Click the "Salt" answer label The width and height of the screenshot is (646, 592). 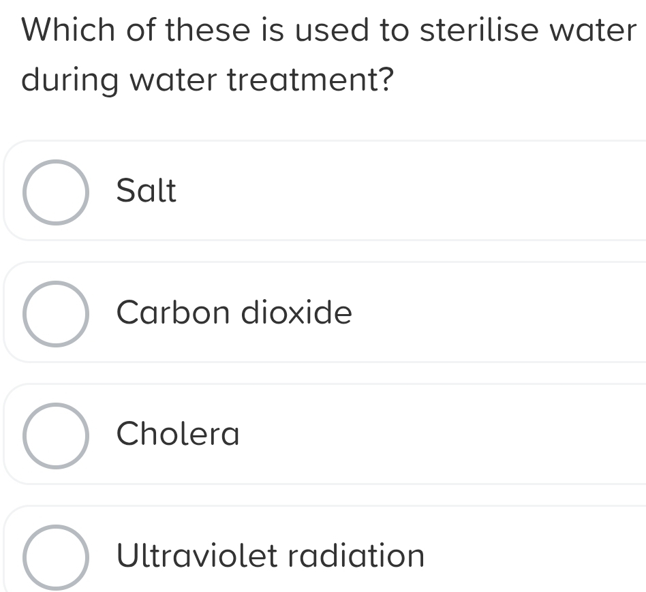(147, 191)
